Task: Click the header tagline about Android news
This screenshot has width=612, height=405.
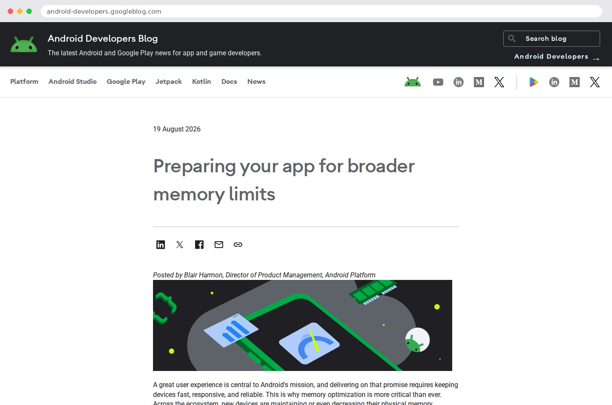Action: click(x=155, y=53)
